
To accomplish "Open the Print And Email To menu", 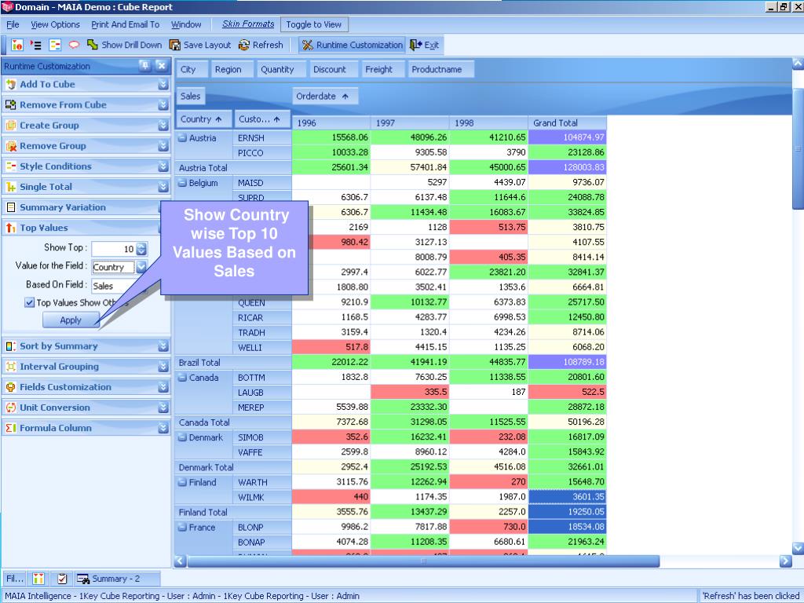I will [125, 24].
